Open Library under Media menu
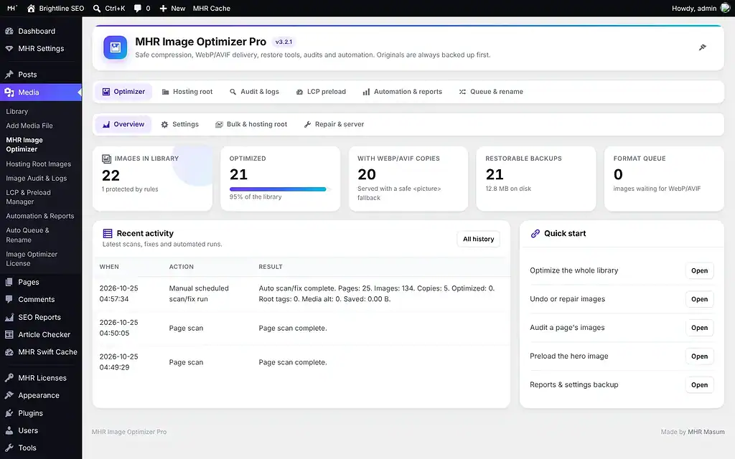This screenshot has height=459, width=735. [17, 111]
